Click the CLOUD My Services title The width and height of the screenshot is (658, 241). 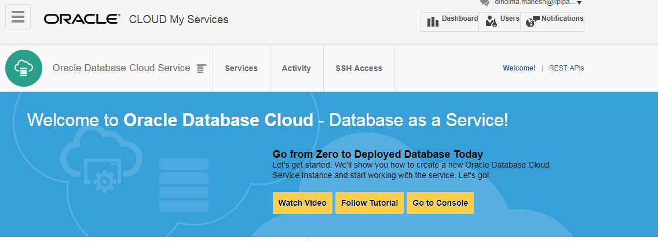click(x=178, y=20)
